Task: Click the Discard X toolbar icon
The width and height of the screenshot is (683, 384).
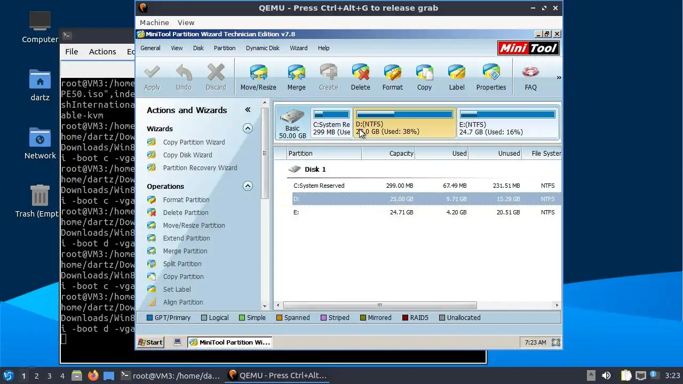Action: (216, 72)
